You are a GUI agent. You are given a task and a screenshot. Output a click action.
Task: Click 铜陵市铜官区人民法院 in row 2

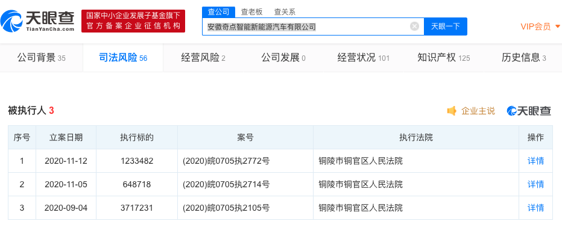[x=361, y=184]
